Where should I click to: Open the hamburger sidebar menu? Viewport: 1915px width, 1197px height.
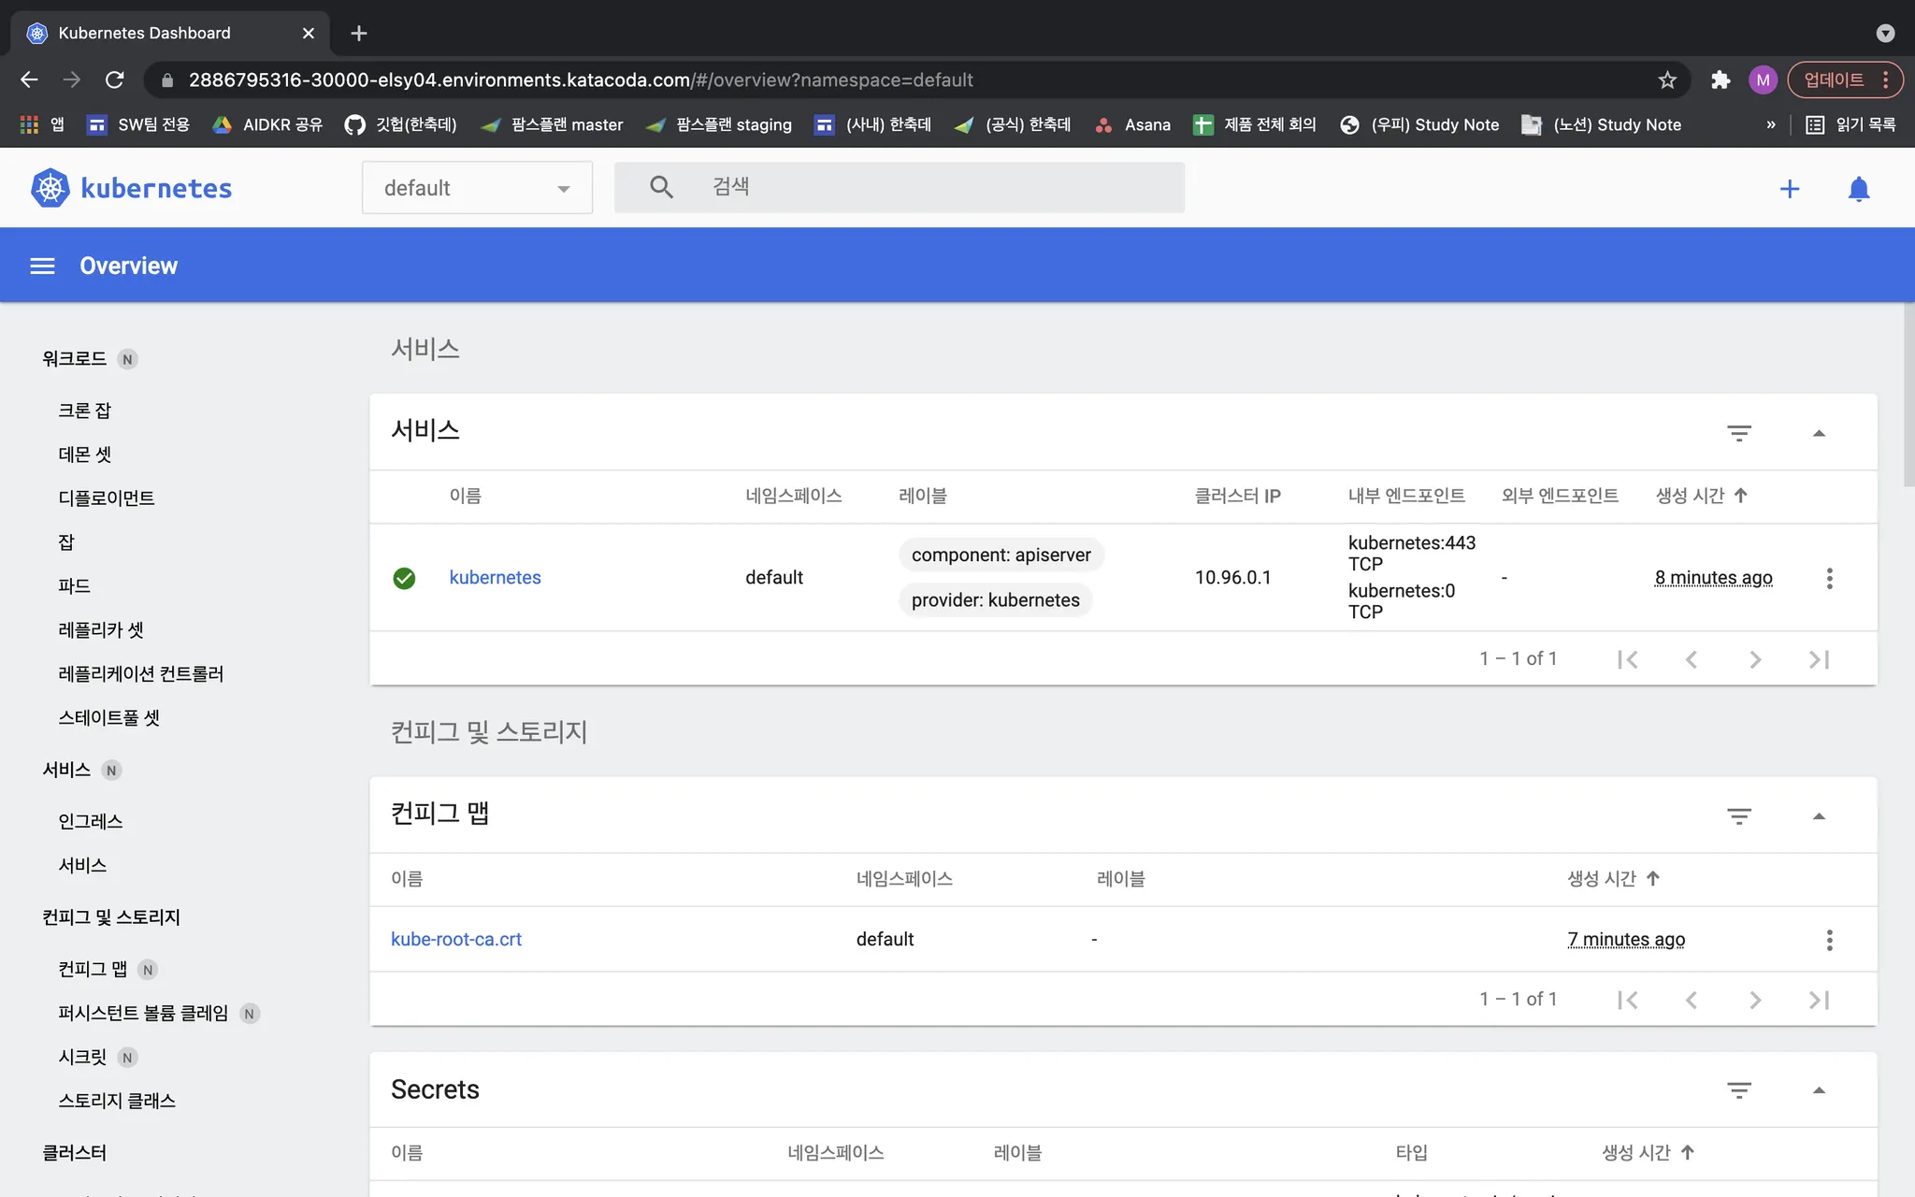[42, 267]
